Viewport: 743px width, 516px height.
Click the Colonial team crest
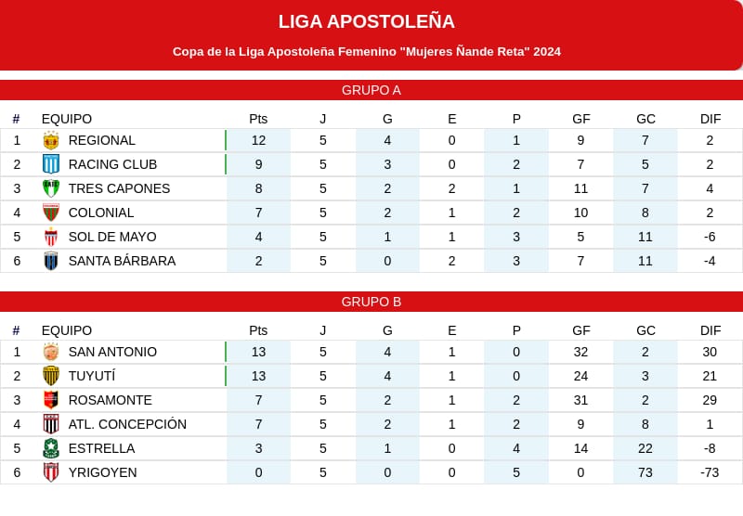51,213
